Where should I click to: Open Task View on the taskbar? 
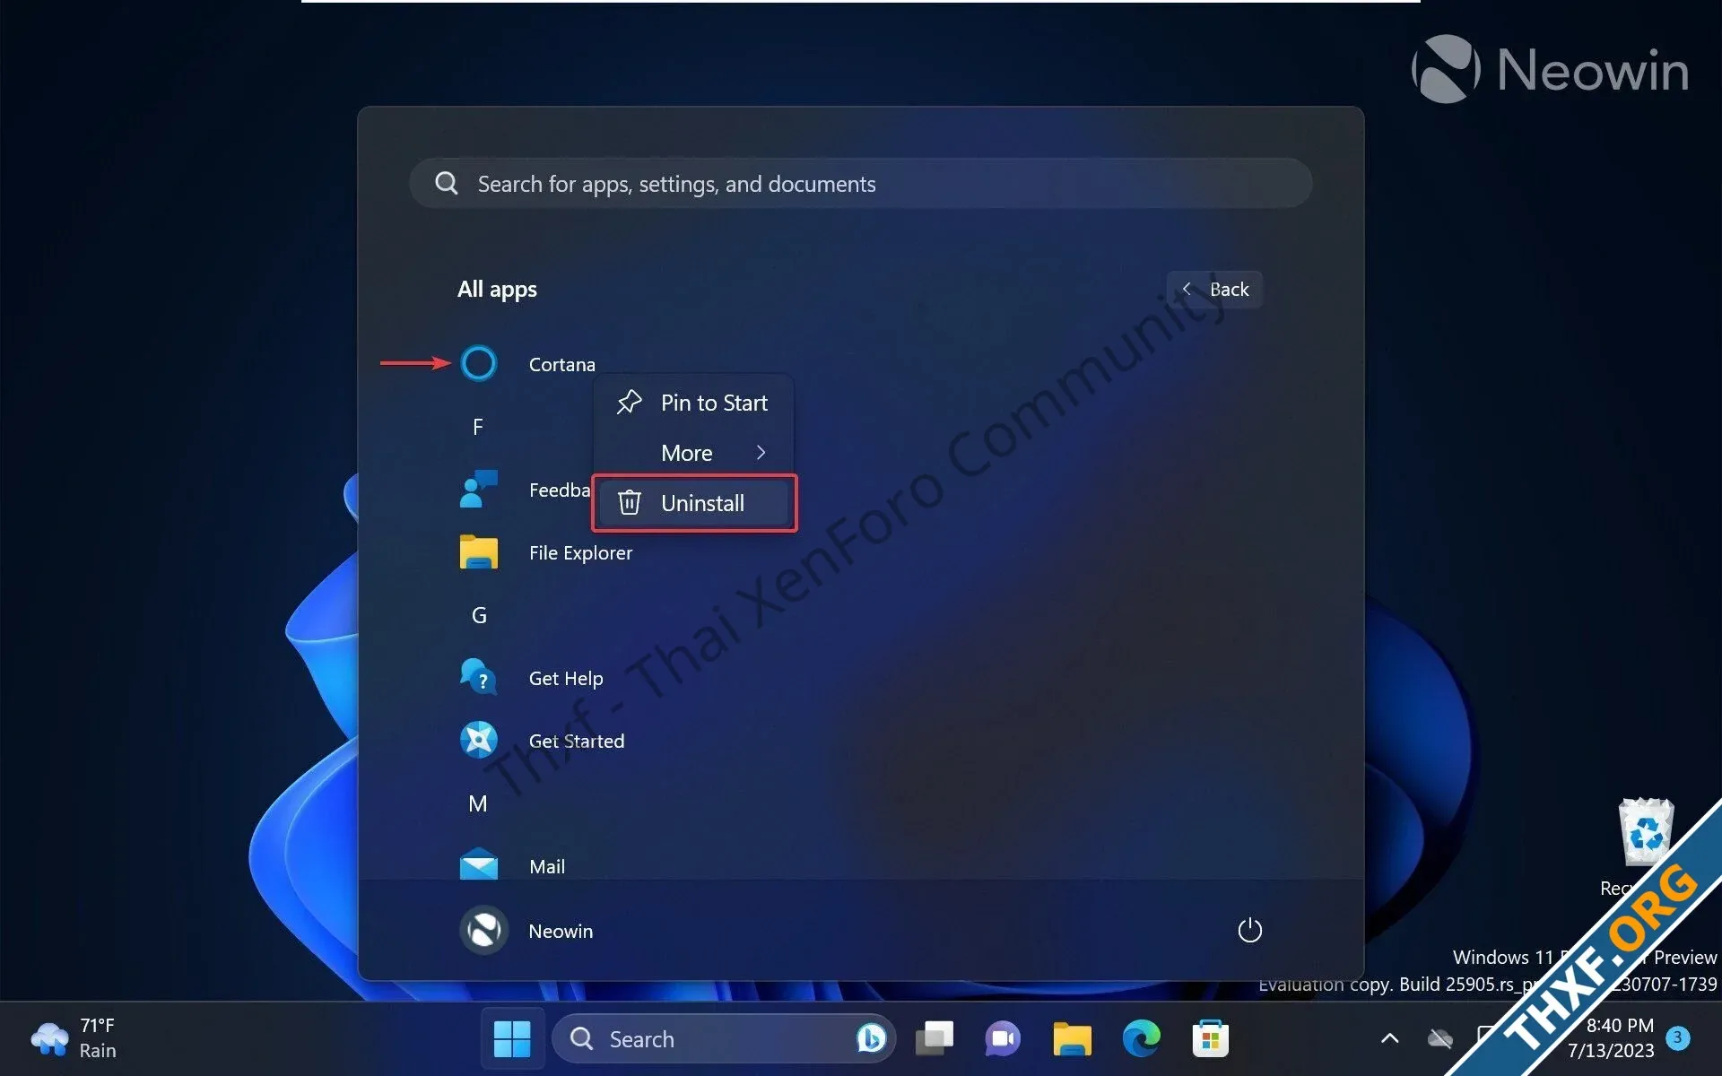tap(934, 1038)
